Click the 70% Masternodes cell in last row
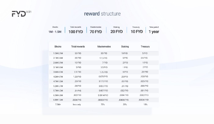Viewport: 214px width, 124px height. 103,105
